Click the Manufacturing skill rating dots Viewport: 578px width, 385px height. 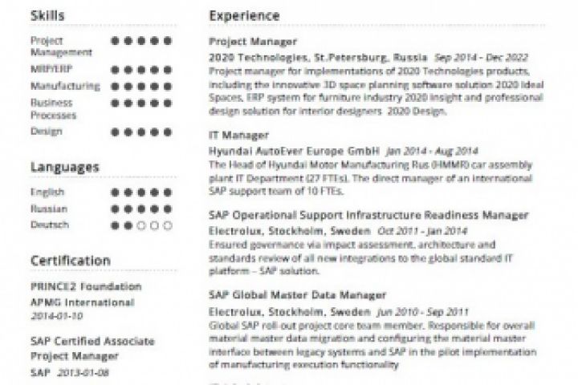pos(143,86)
